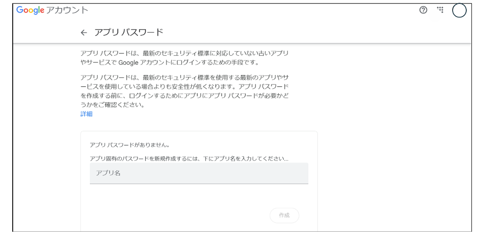Screen dimensions: 479x235
Task: Open the profile account avatar circle
Action: [x=459, y=10]
